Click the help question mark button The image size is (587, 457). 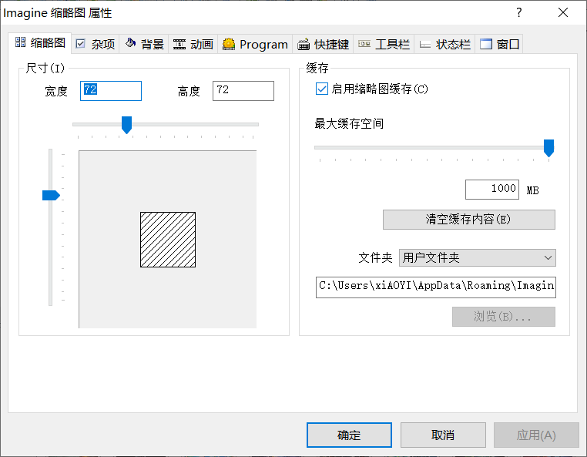(519, 13)
